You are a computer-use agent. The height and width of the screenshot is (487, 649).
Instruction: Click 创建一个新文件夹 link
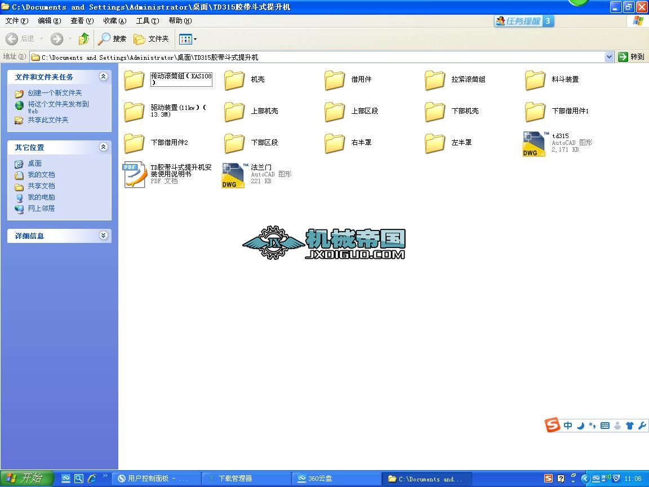click(55, 93)
